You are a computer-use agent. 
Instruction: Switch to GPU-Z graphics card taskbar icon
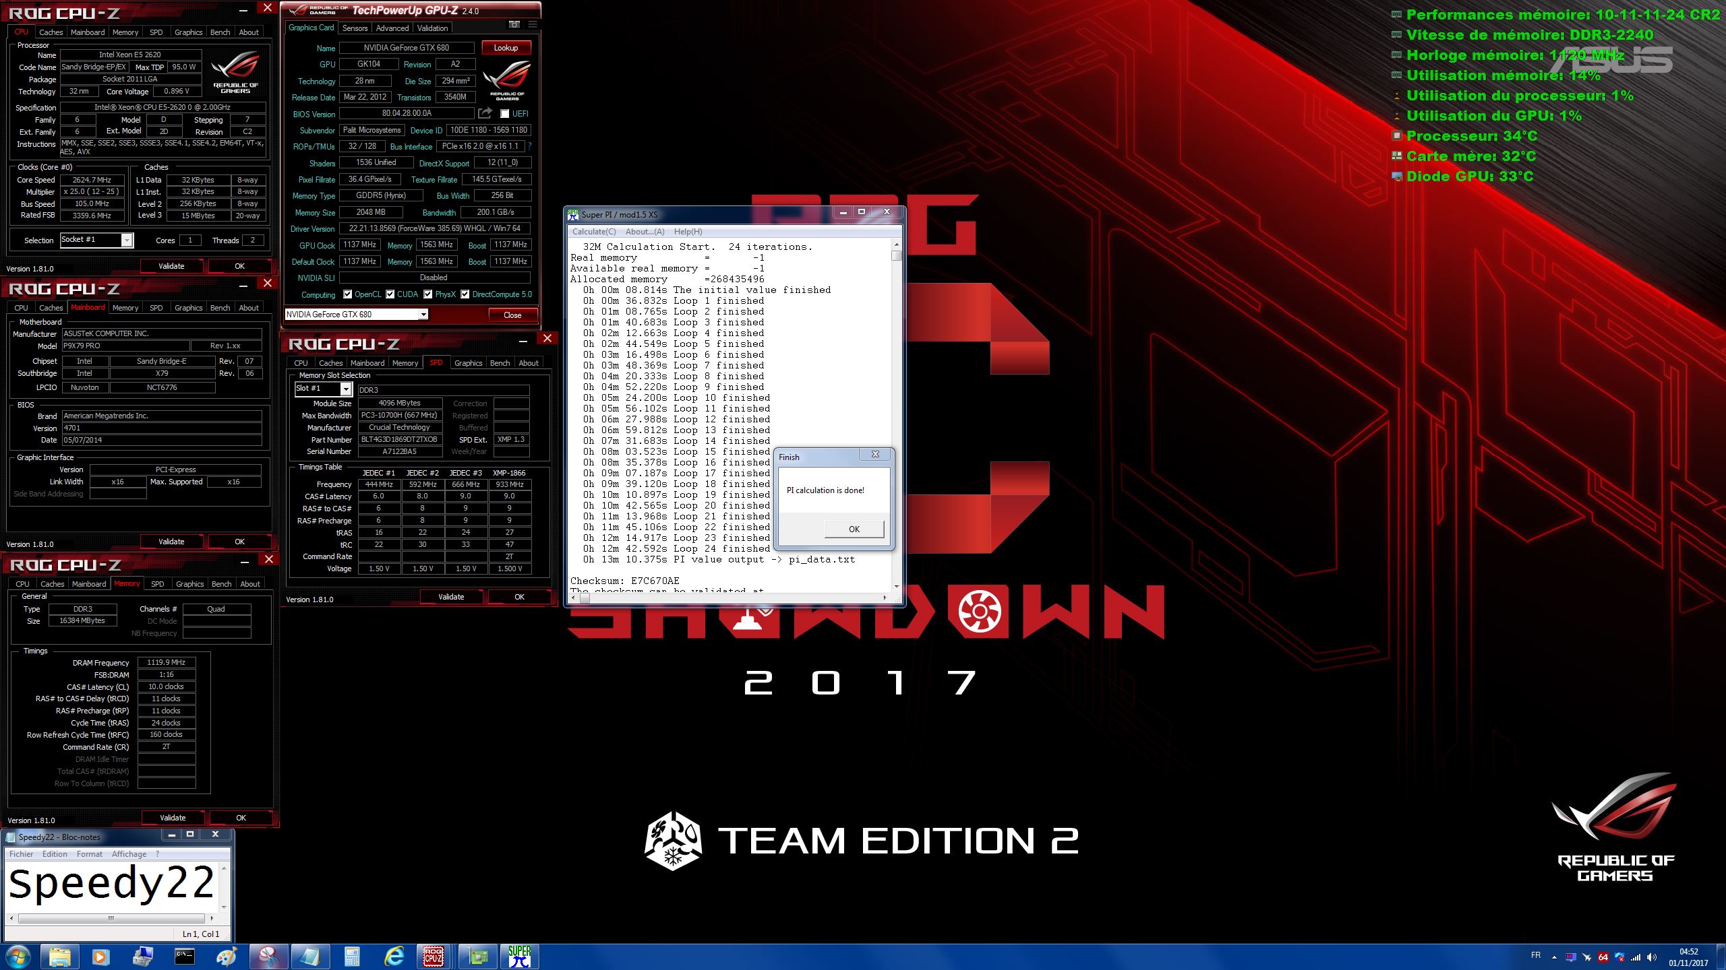tap(477, 957)
